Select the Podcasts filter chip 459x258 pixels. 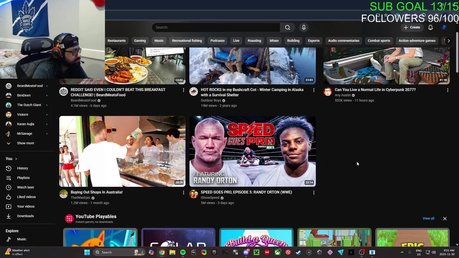click(217, 41)
